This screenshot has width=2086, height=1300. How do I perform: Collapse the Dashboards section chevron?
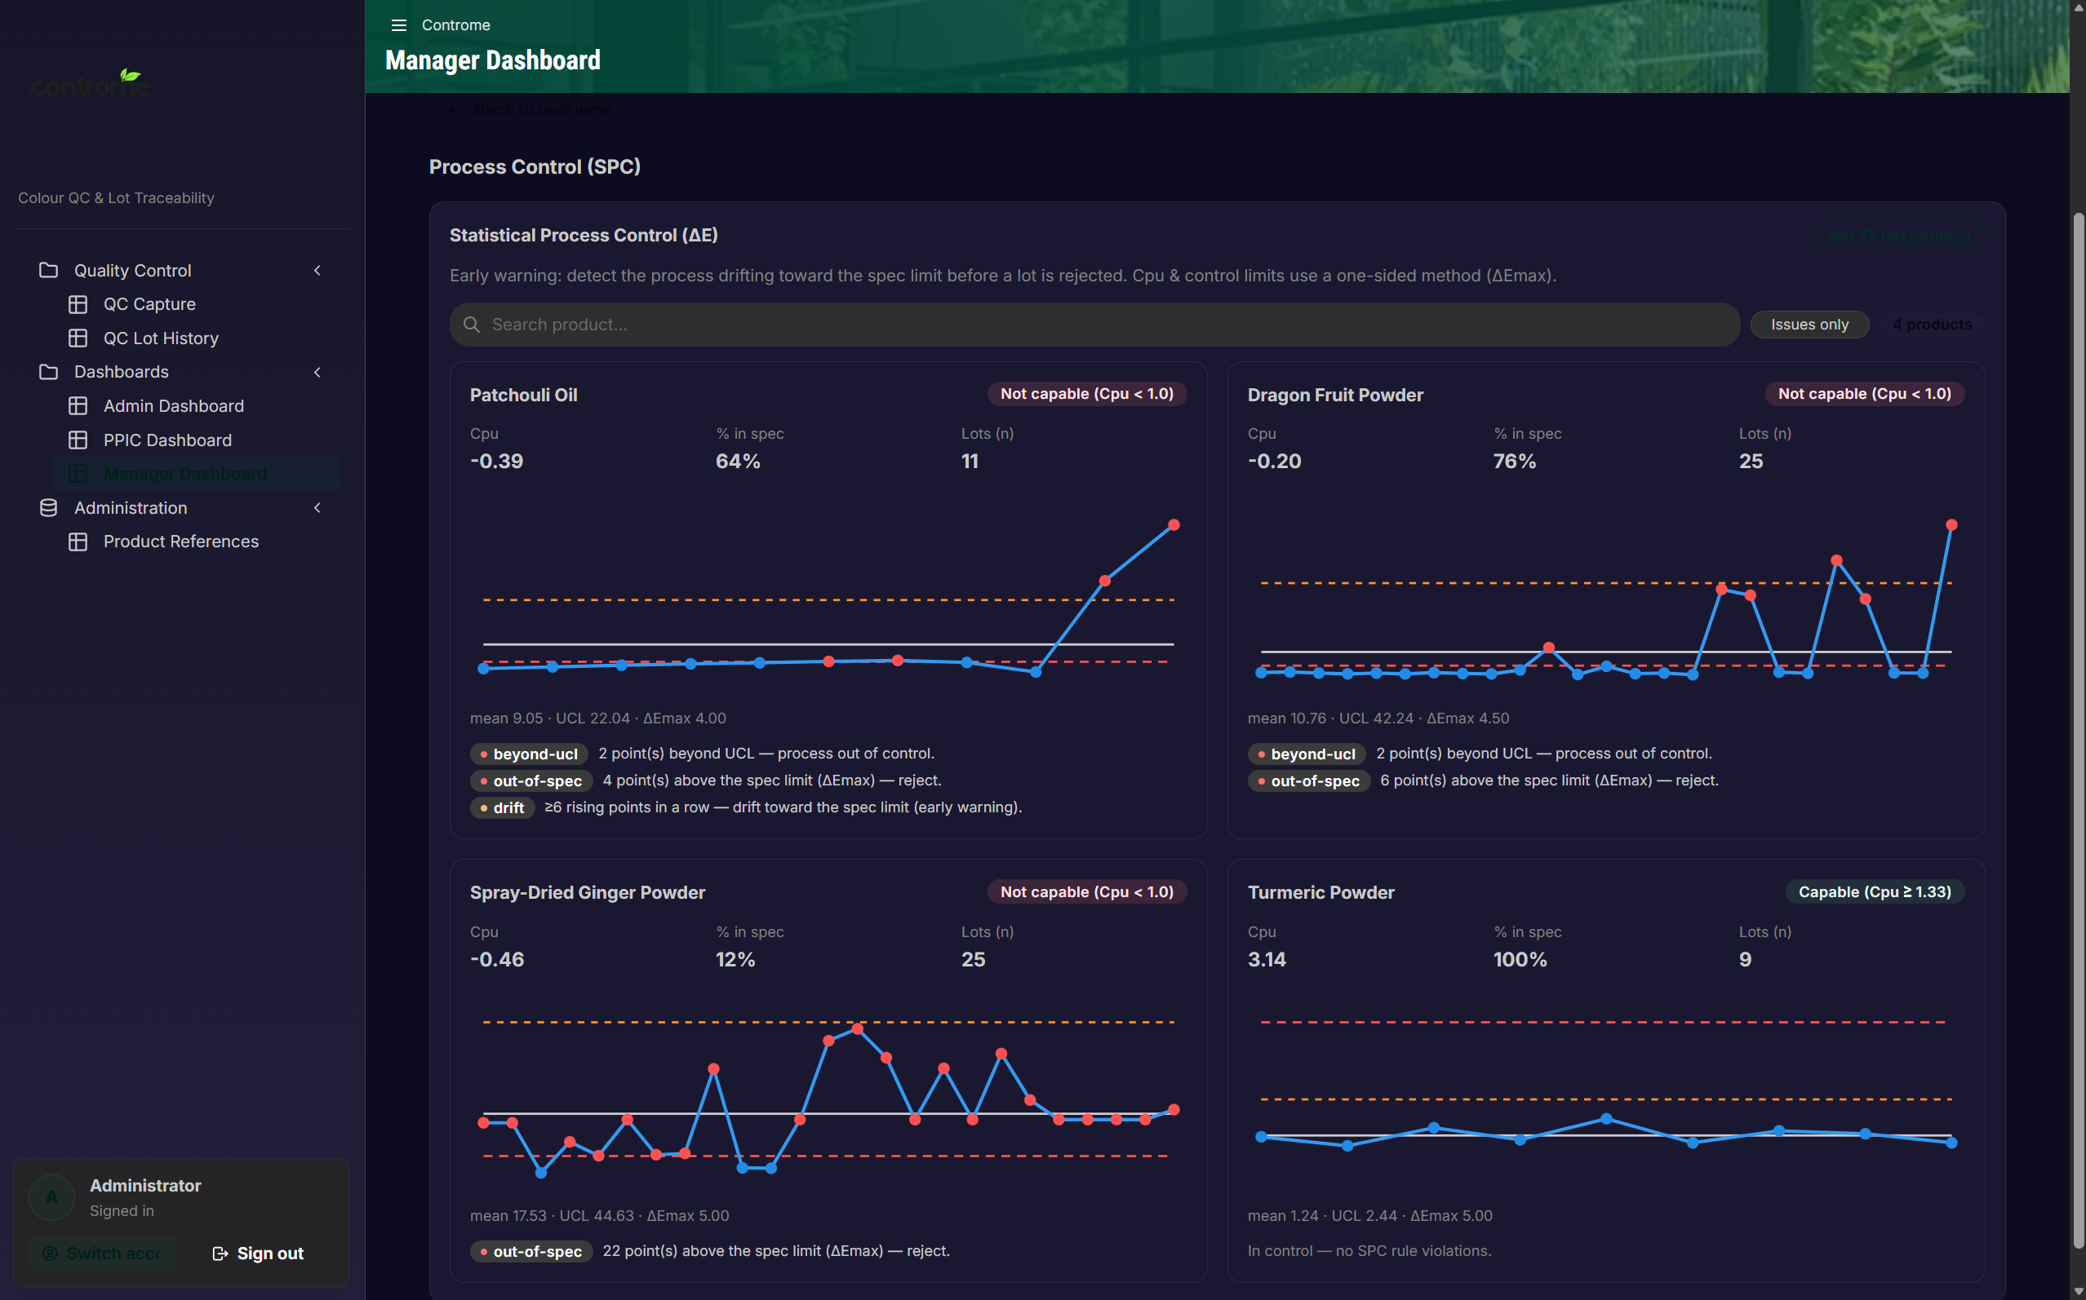317,371
